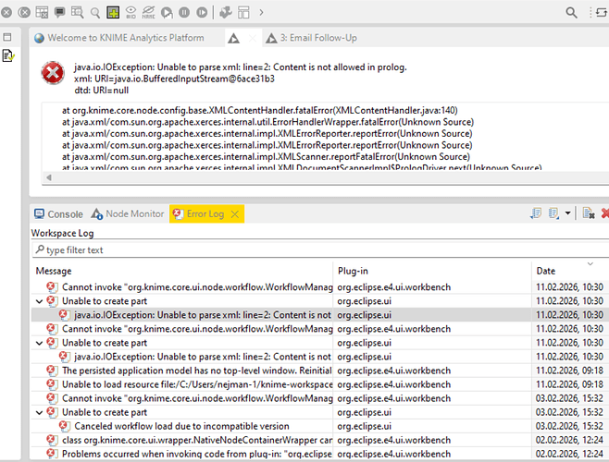This screenshot has height=462, width=609.
Task: Click the pause loop execution icon
Action: click(x=184, y=12)
